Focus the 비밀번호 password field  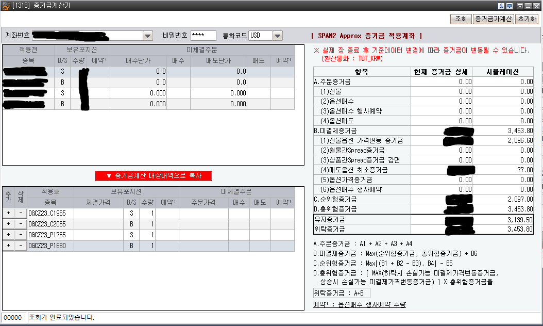tap(203, 36)
